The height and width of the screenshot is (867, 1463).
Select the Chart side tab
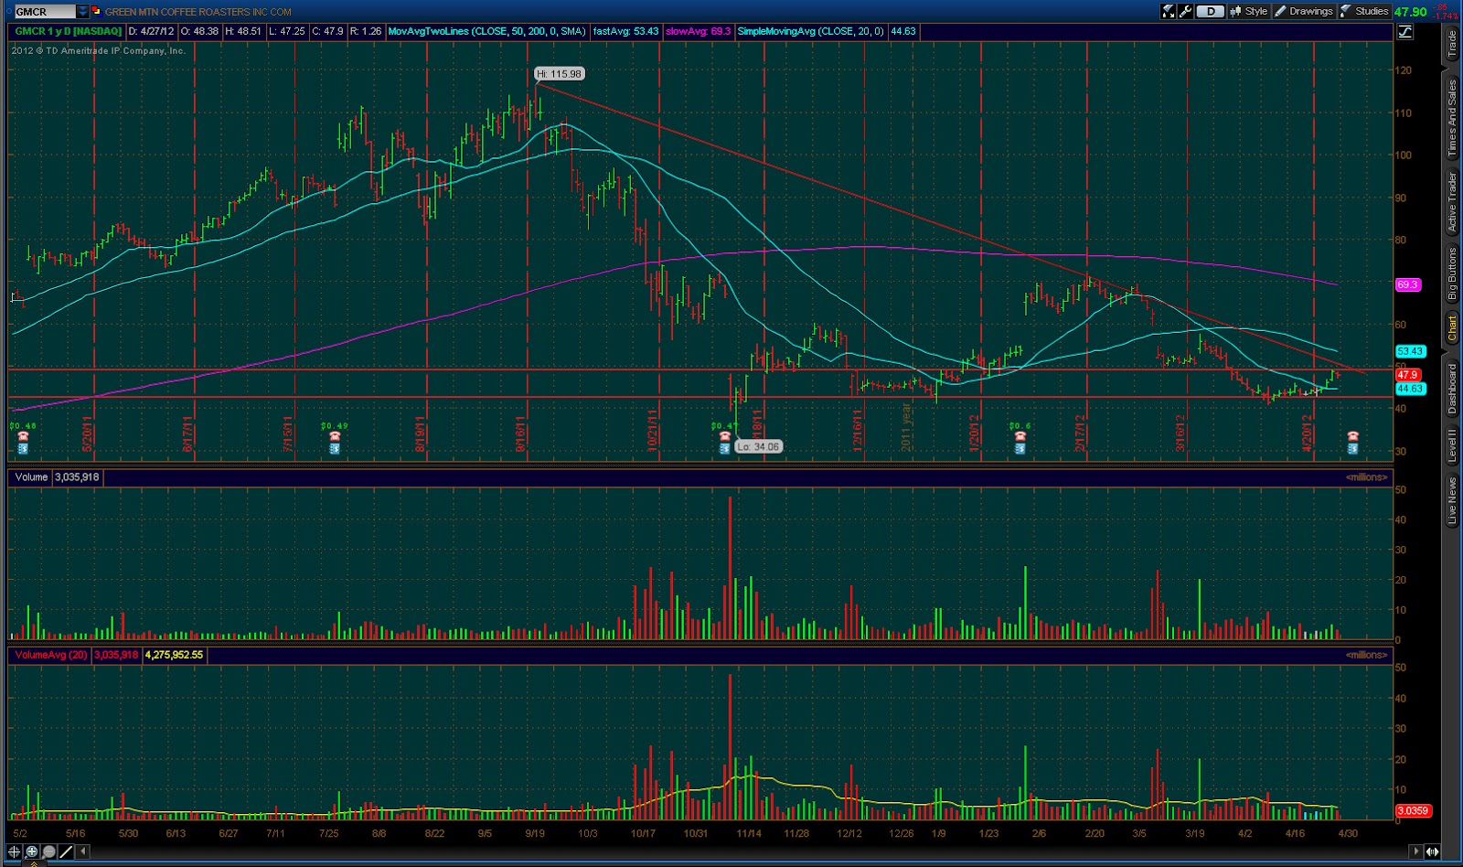(1451, 328)
